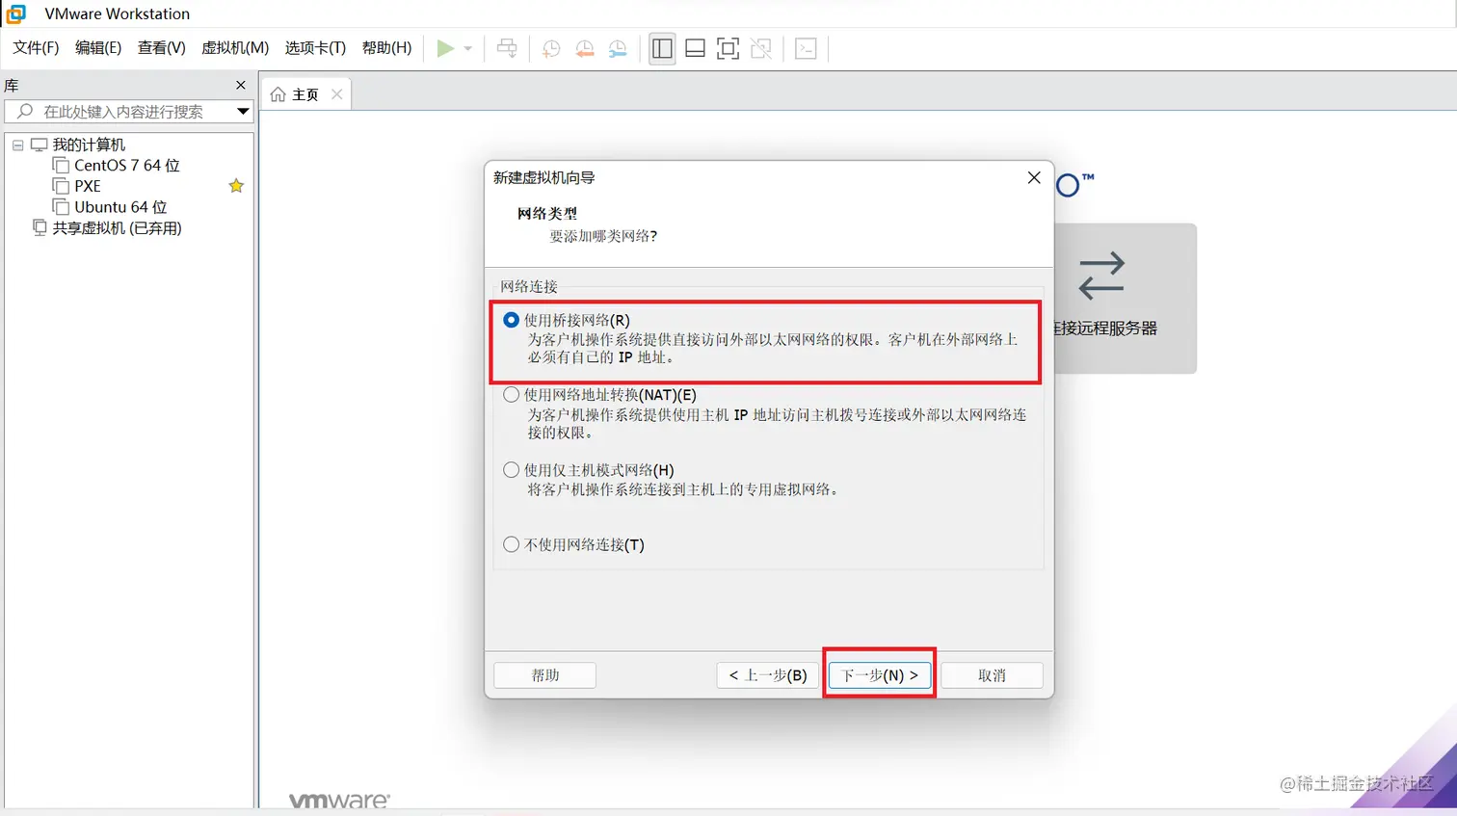This screenshot has height=816, width=1457.
Task: Open the 查看(V) menu
Action: (x=161, y=48)
